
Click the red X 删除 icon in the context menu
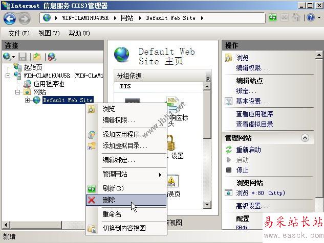pos(91,200)
